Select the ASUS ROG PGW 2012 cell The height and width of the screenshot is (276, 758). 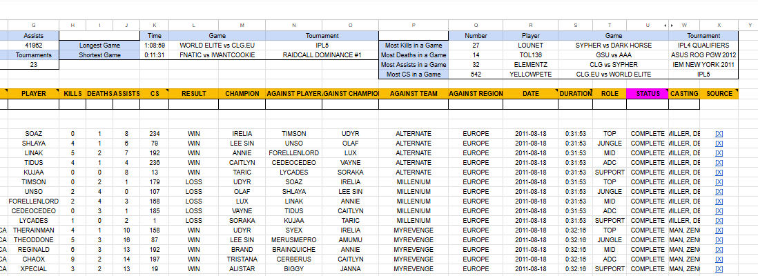point(703,55)
